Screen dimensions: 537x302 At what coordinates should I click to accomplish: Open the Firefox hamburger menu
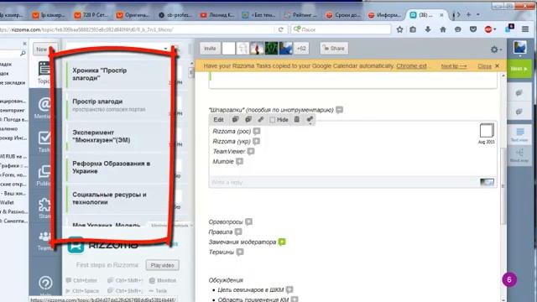(x=525, y=29)
